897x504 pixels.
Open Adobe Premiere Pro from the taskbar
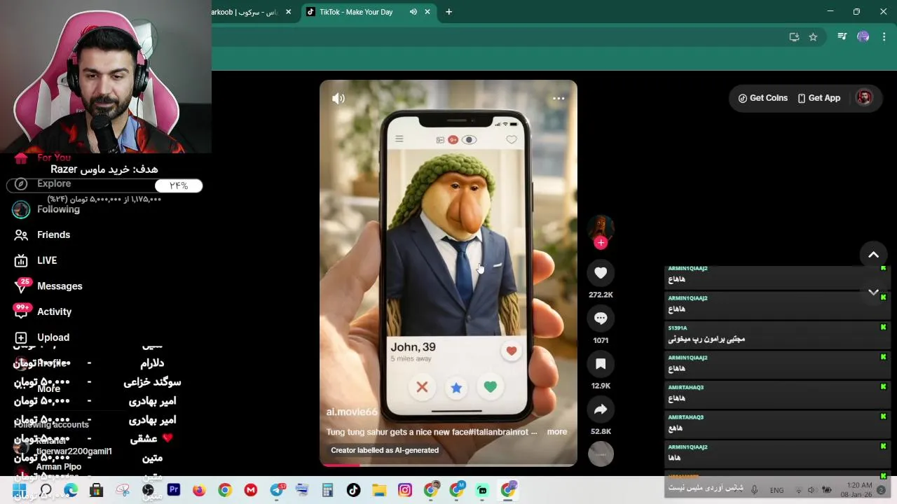(x=174, y=491)
